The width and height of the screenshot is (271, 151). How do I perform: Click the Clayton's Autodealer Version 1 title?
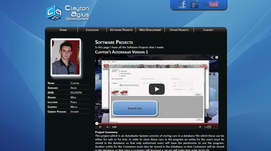122,52
